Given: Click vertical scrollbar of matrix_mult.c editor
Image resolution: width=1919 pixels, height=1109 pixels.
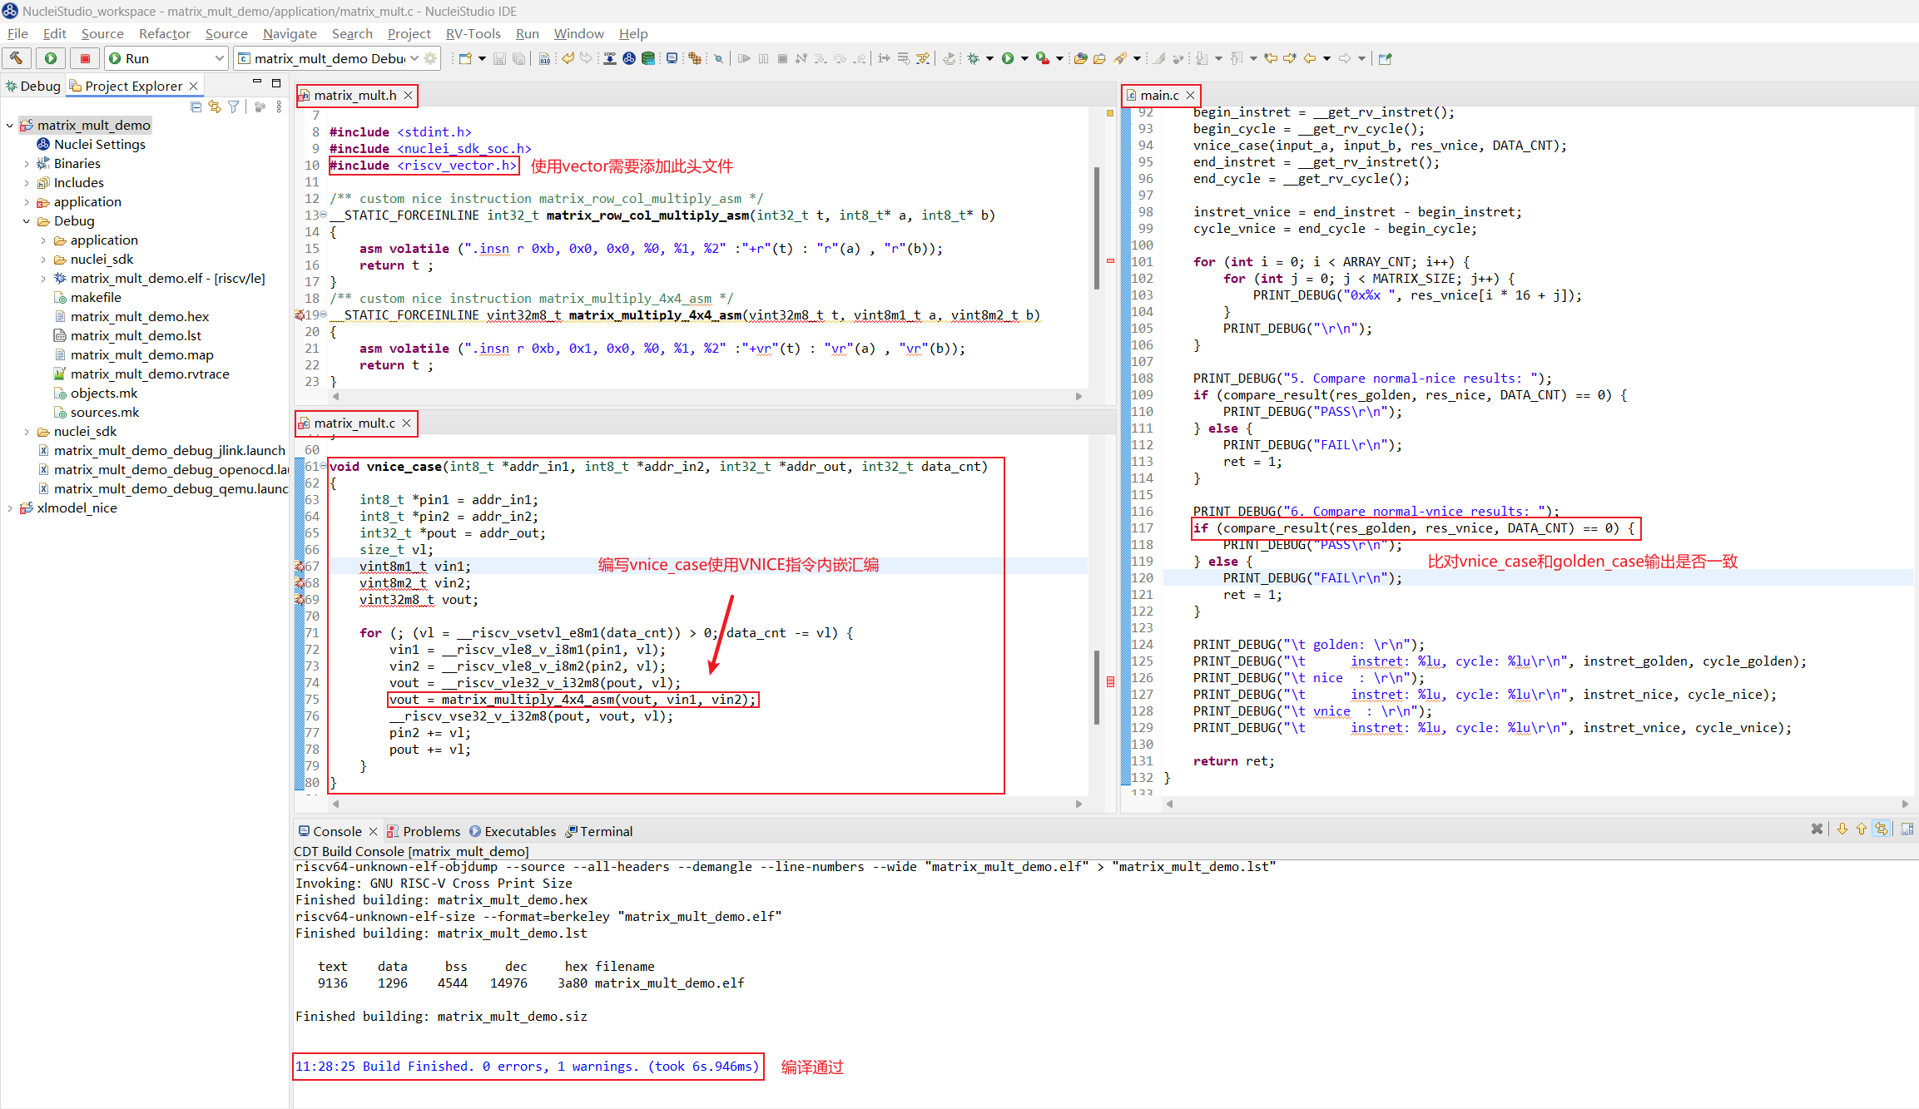Looking at the screenshot, I should coord(1097,687).
